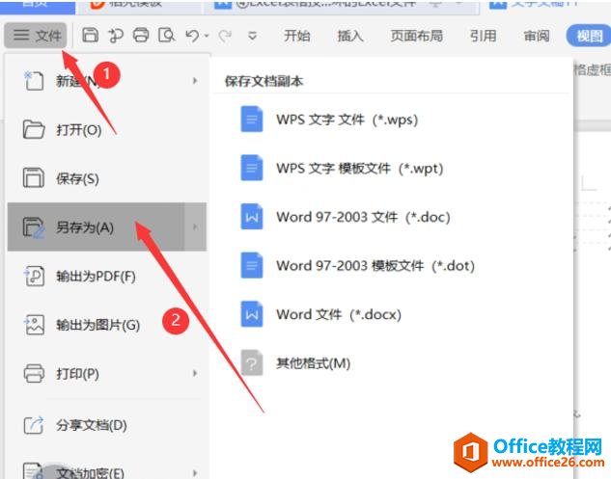Image resolution: width=611 pixels, height=479 pixels.
Task: Click the gray question-mark icon beside 其他格式(M)
Action: pyautogui.click(x=251, y=362)
